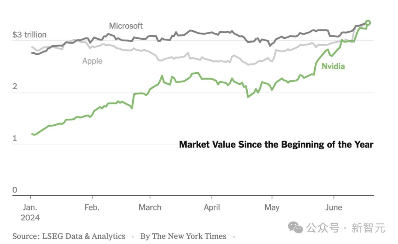Select the Microsoft line label
The image size is (398, 244).
click(x=126, y=26)
